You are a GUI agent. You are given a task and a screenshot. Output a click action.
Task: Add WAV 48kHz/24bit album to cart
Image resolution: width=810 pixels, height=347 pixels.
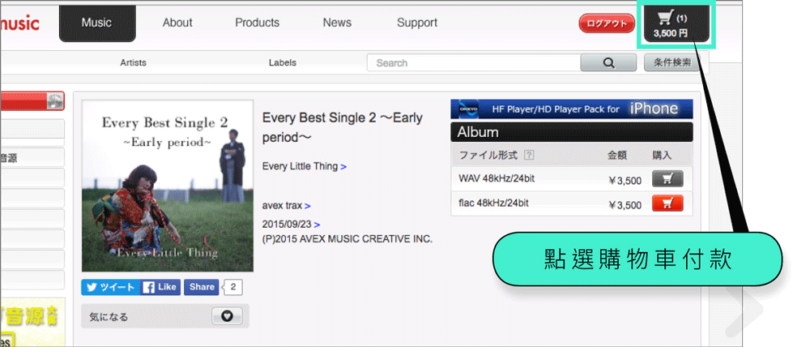(667, 179)
